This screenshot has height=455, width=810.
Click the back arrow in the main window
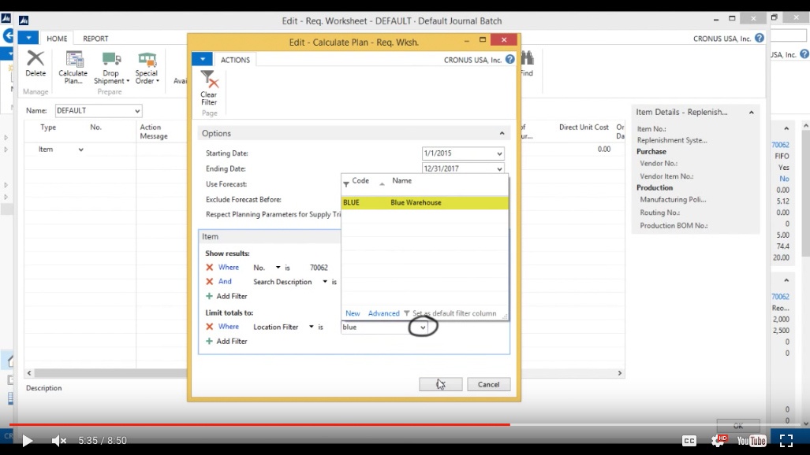[x=8, y=36]
